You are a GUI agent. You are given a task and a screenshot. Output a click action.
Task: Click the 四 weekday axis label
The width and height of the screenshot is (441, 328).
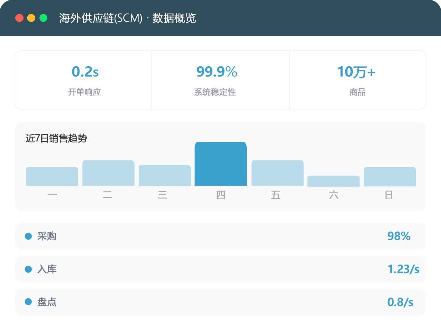(x=221, y=195)
